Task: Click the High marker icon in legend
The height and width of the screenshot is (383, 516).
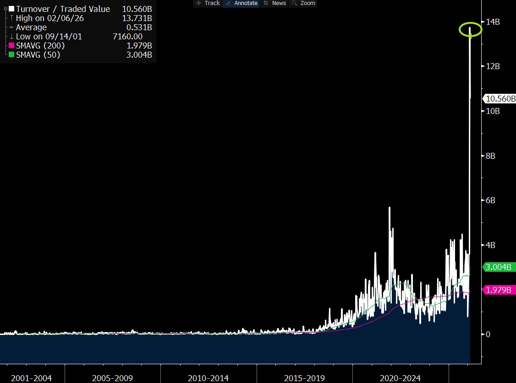Action: (11, 18)
